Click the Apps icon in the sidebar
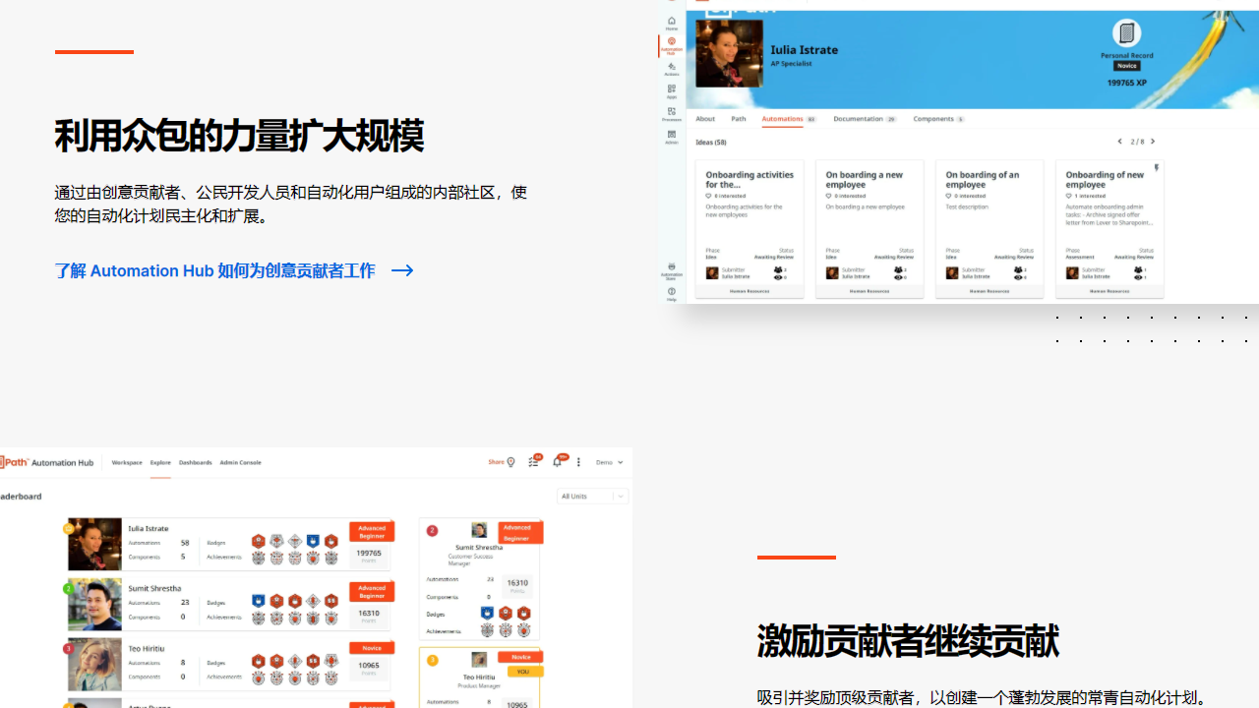The height and width of the screenshot is (708, 1259). click(672, 88)
